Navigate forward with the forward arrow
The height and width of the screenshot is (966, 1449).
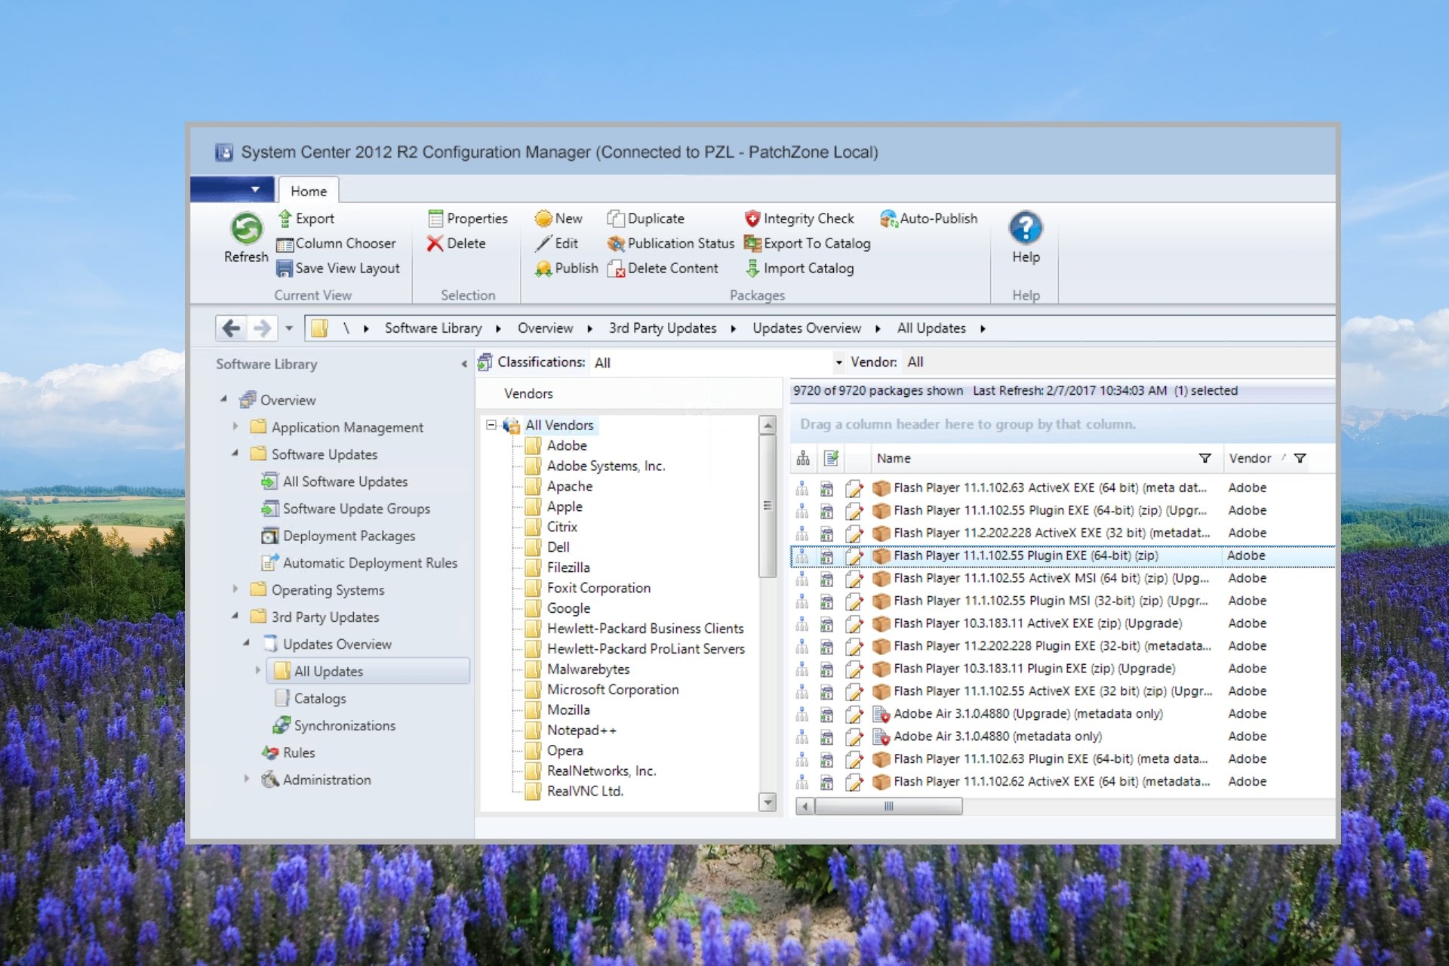click(262, 328)
